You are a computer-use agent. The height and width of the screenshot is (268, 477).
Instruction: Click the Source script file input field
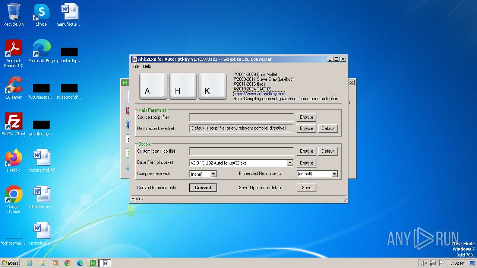coord(241,117)
